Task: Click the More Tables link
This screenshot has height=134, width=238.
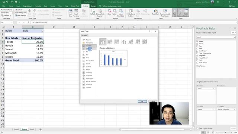Action: pos(201,66)
